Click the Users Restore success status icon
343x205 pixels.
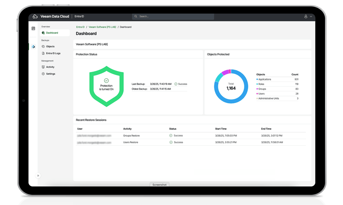tap(171, 142)
